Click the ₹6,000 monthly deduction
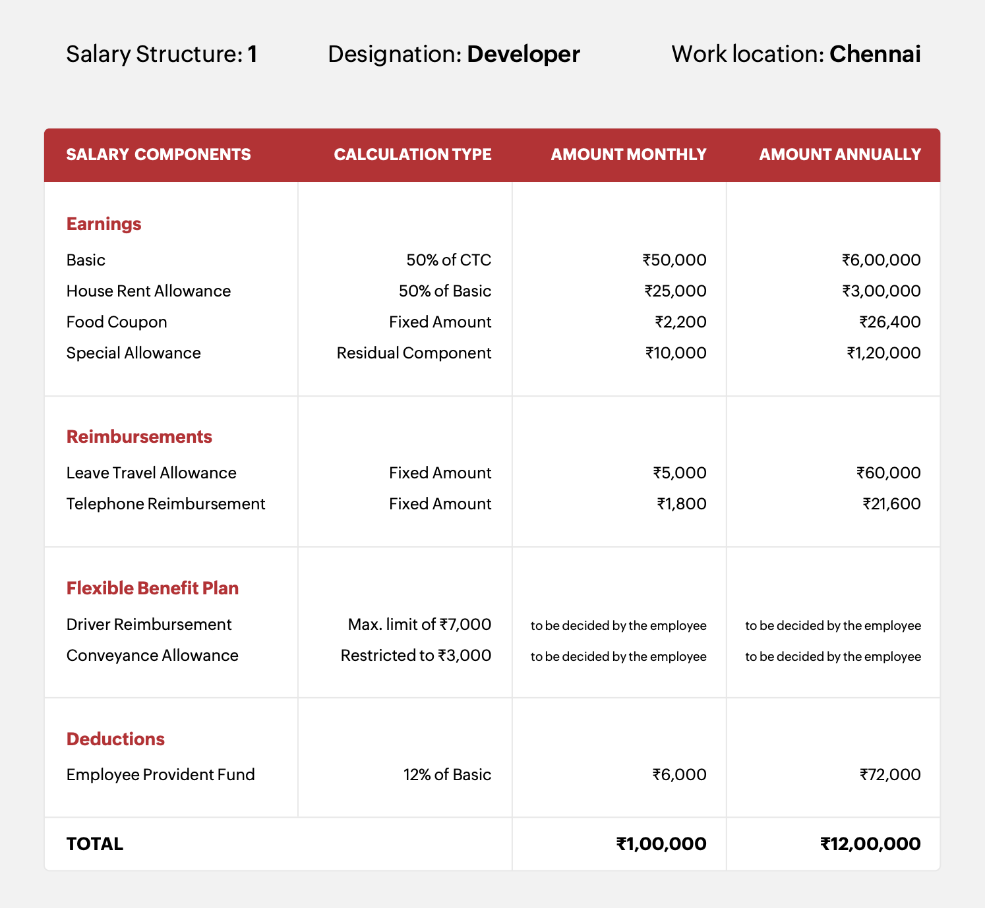Screen dimensions: 985x908 tap(680, 775)
